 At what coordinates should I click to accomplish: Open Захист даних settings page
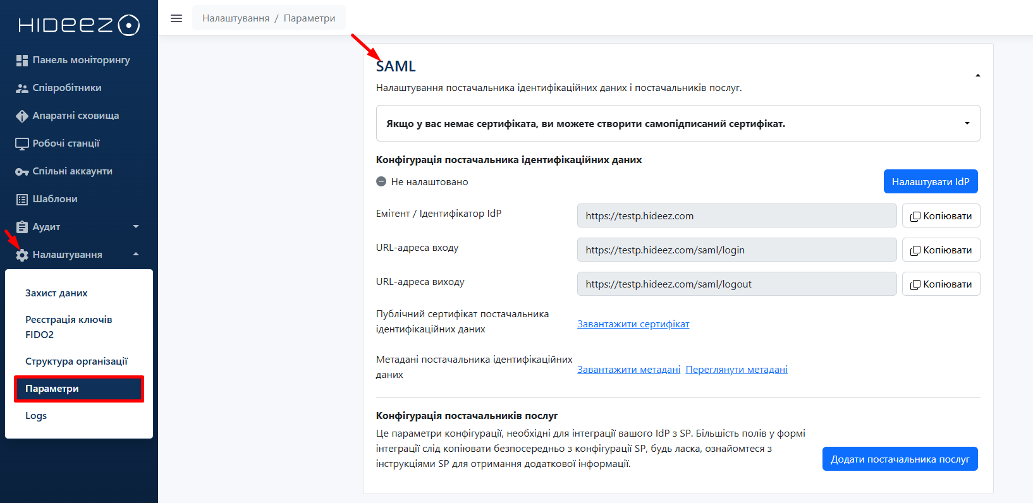56,293
